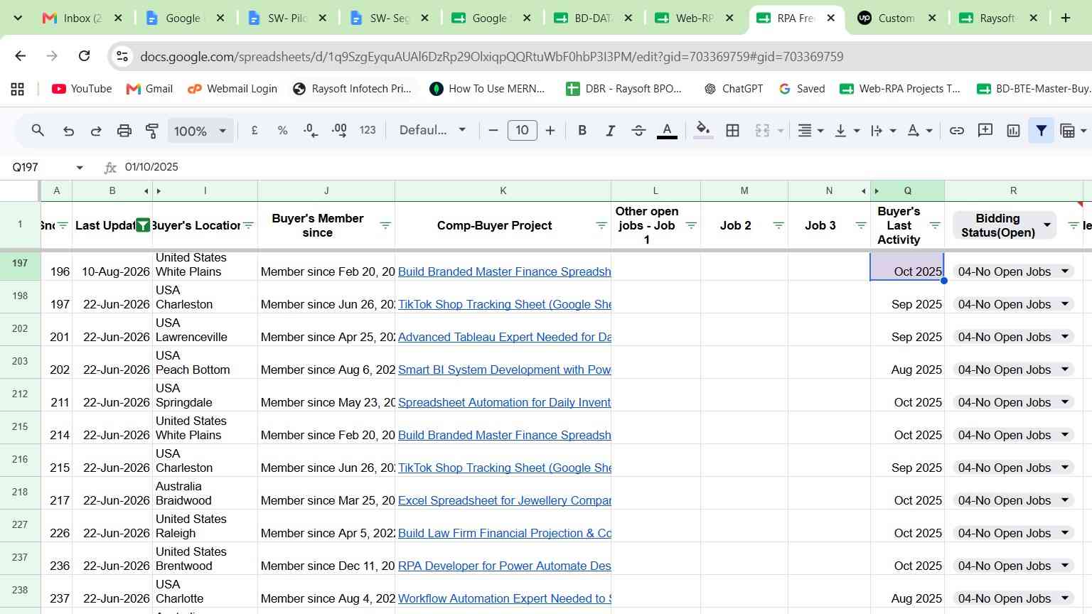This screenshot has height=614, width=1092.
Task: Click the insert chart icon
Action: pyautogui.click(x=1014, y=131)
